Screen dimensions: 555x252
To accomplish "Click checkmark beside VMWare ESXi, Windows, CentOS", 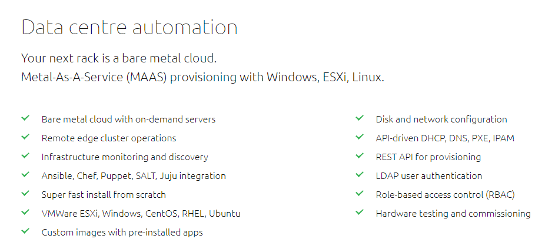I will 25,213.
